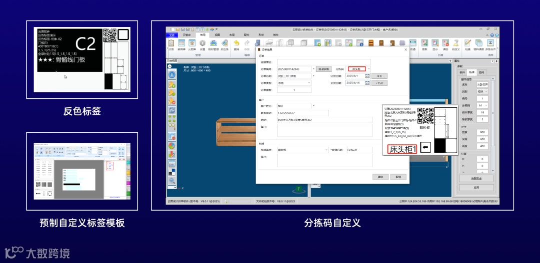540x263 pixels.
Task: Click the 今天 today button
Action: (379, 76)
